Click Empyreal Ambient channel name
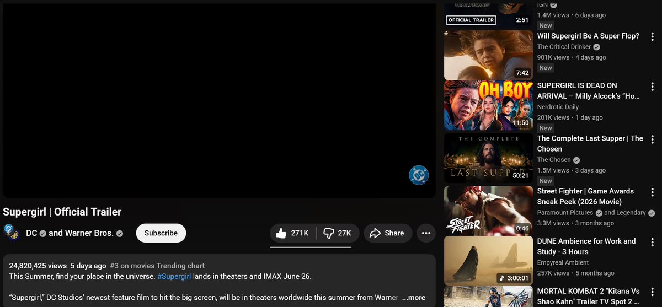 coord(563,262)
